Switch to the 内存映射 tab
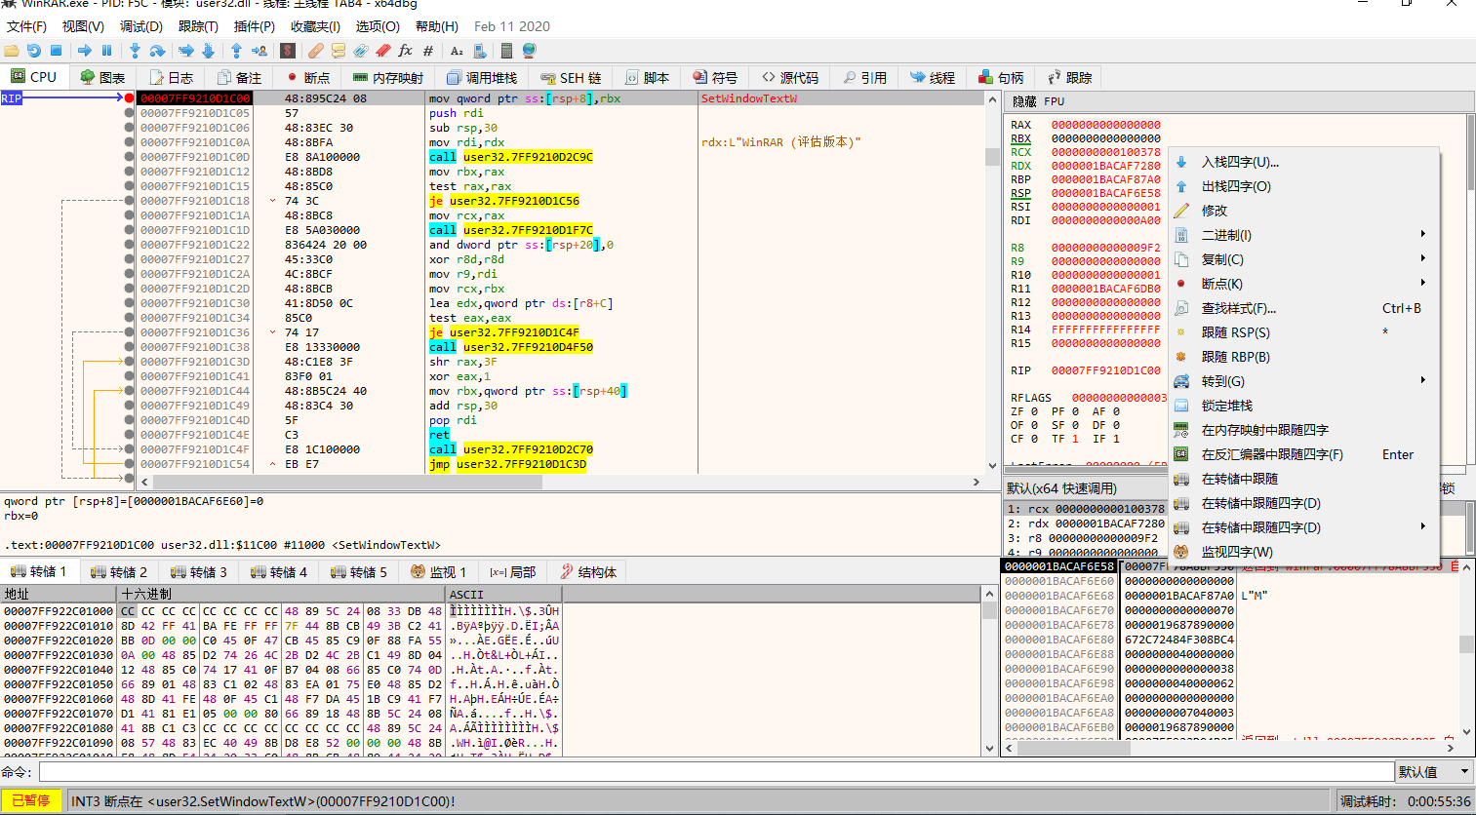 (388, 78)
